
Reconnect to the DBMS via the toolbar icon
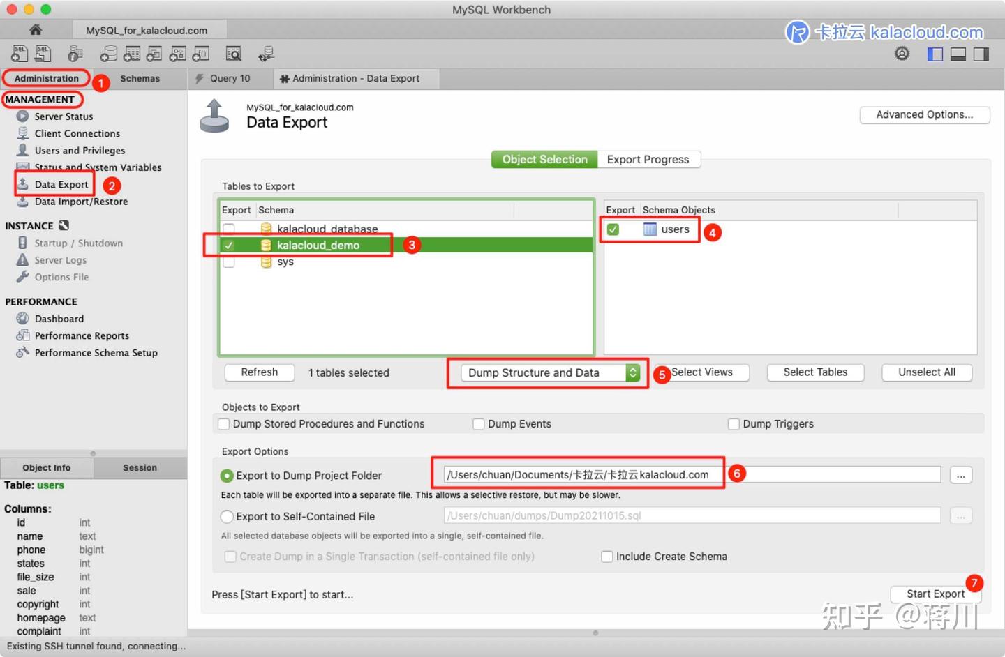266,54
